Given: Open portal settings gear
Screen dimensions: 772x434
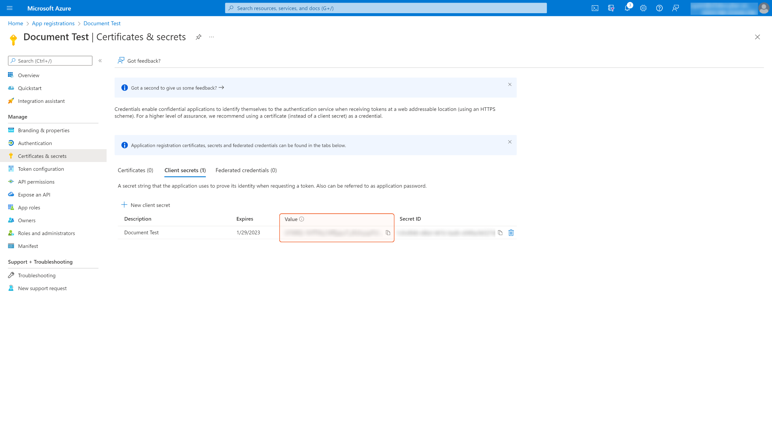Looking at the screenshot, I should point(643,8).
